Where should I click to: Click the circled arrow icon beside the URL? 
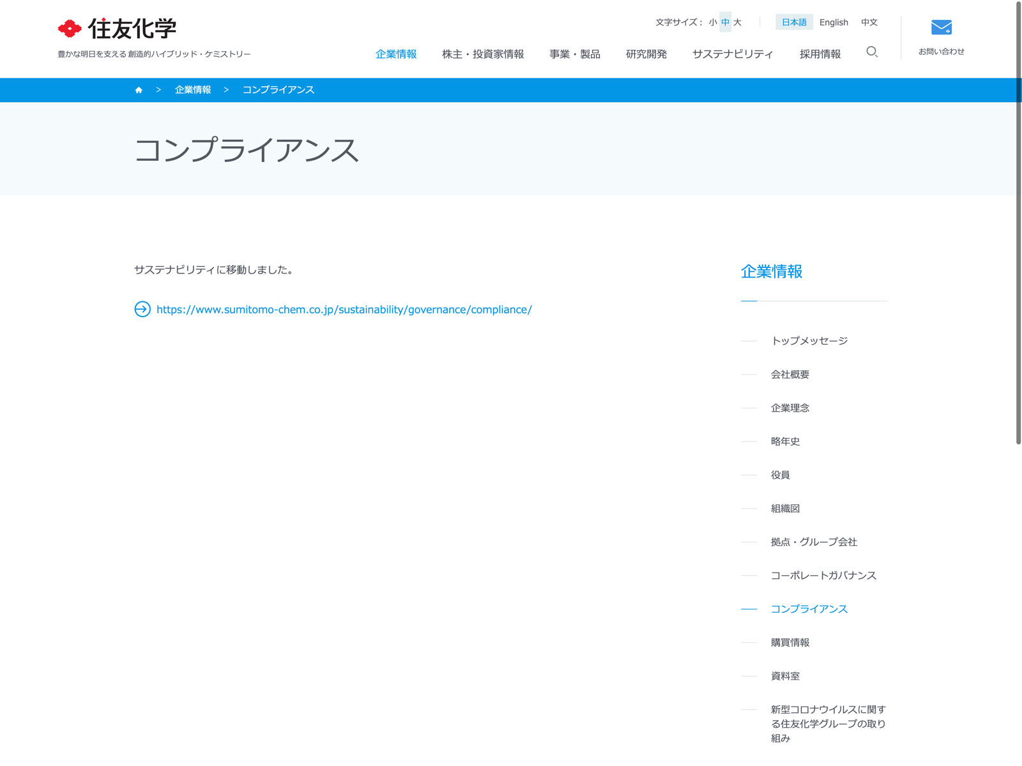pos(142,310)
